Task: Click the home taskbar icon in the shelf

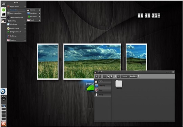Action: (x=4, y=21)
